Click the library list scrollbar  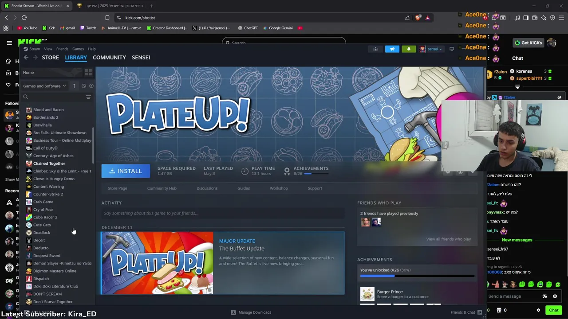93,145
